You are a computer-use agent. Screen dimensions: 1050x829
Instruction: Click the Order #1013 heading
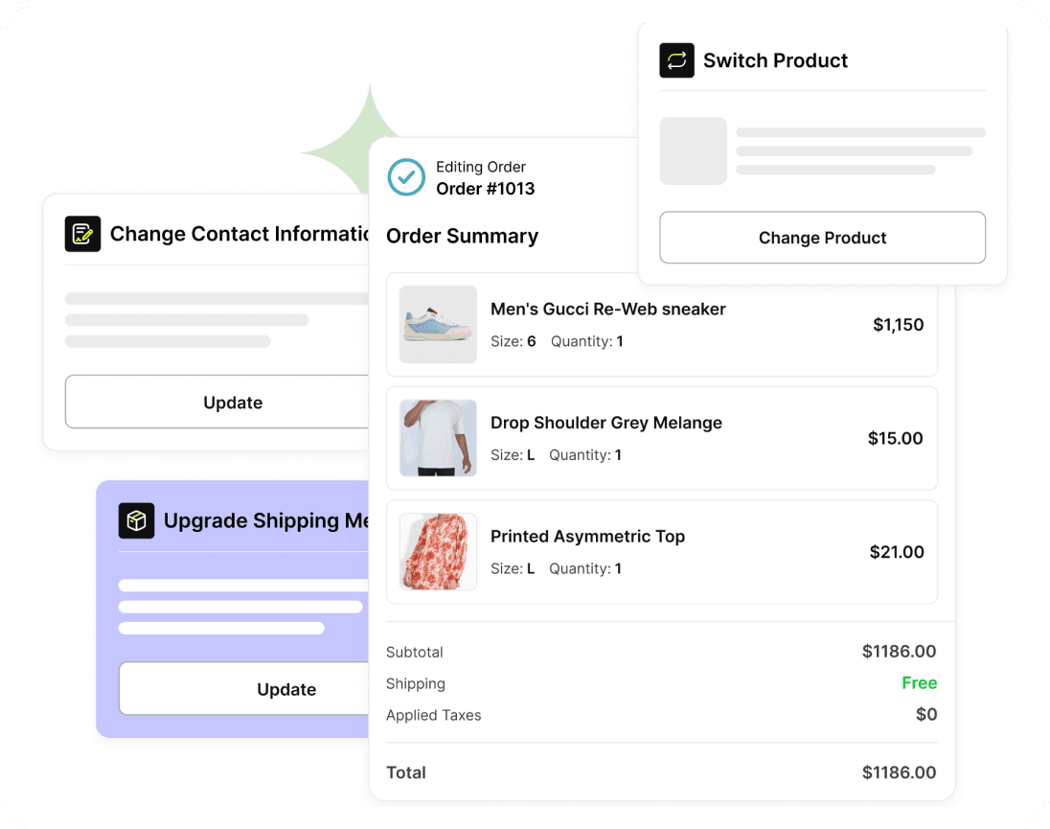pos(486,189)
